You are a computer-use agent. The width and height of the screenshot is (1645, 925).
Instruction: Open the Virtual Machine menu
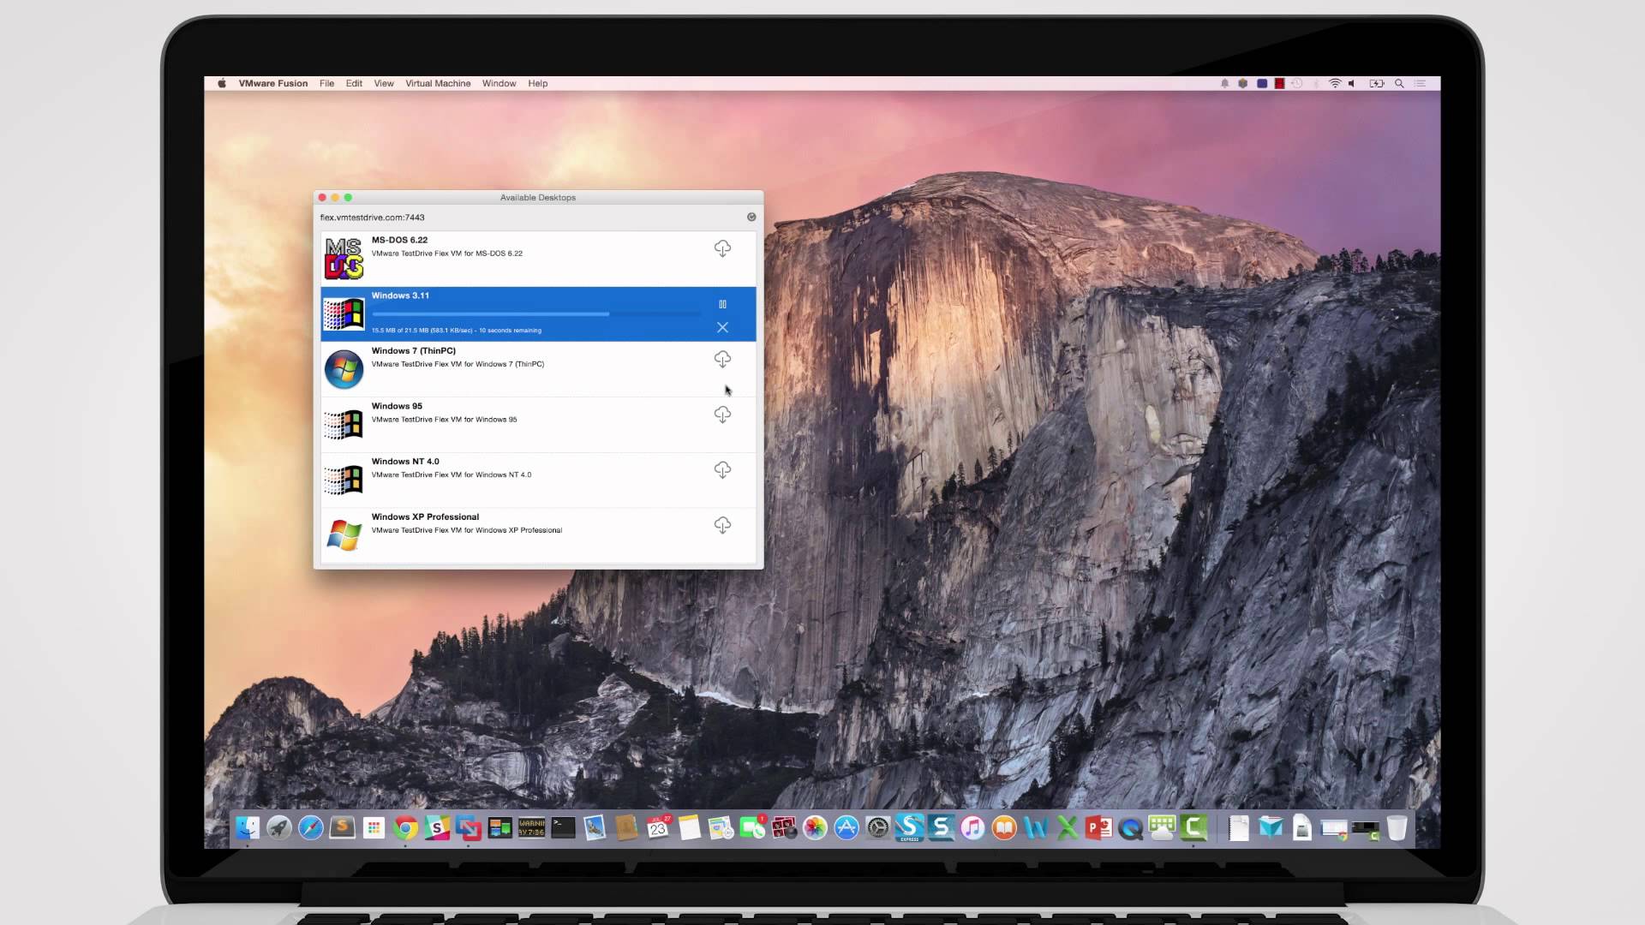[438, 83]
